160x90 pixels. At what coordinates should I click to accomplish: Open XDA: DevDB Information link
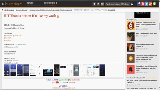[x=13, y=25]
